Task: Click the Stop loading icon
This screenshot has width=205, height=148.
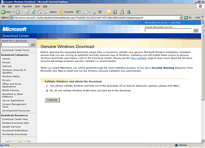Action: [27, 12]
